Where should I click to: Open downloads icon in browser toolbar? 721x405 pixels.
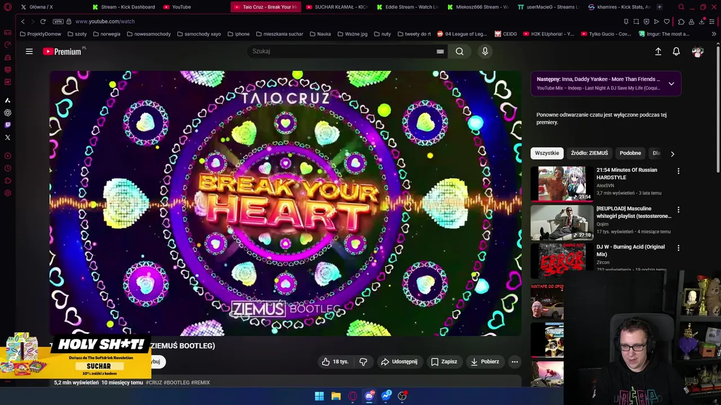coord(702,21)
